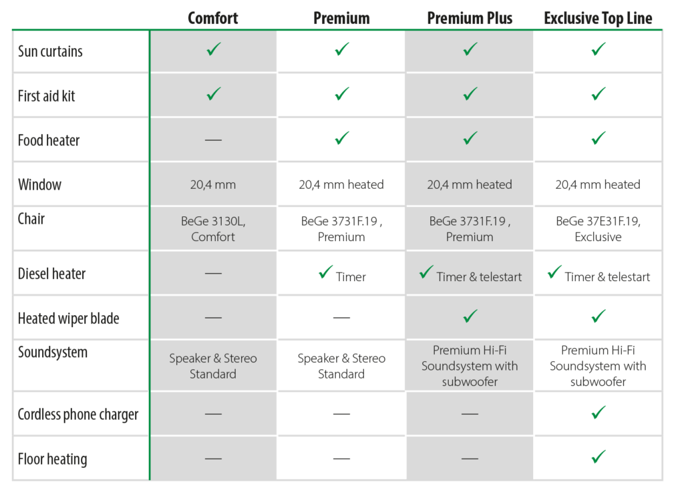This screenshot has height=498, width=684.
Task: Click Exclusive Premium Hi-Fi Soundsystem cell
Action: point(598,366)
